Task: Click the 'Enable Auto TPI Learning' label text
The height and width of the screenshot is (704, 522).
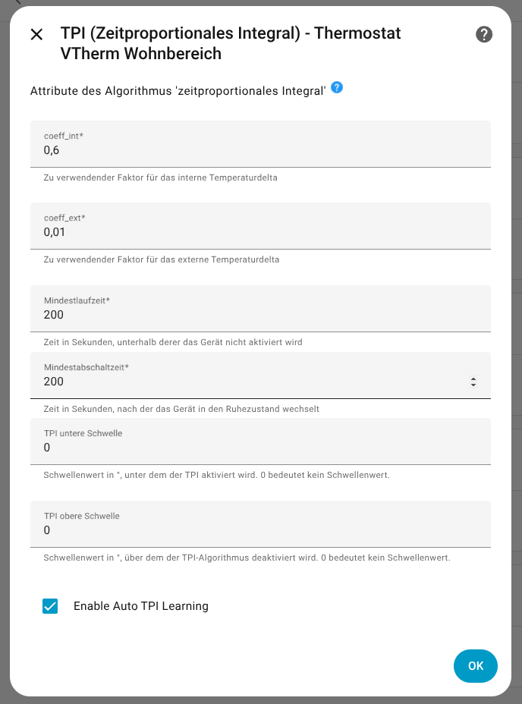Action: (x=140, y=606)
